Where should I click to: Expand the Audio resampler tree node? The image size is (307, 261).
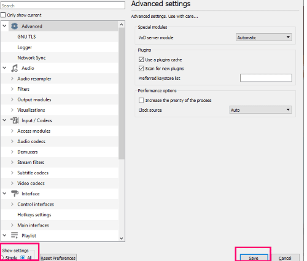pos(12,79)
